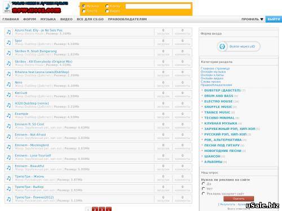Click the search text field in orange bar
This screenshot has height=211, width=282.
(x=158, y=6)
